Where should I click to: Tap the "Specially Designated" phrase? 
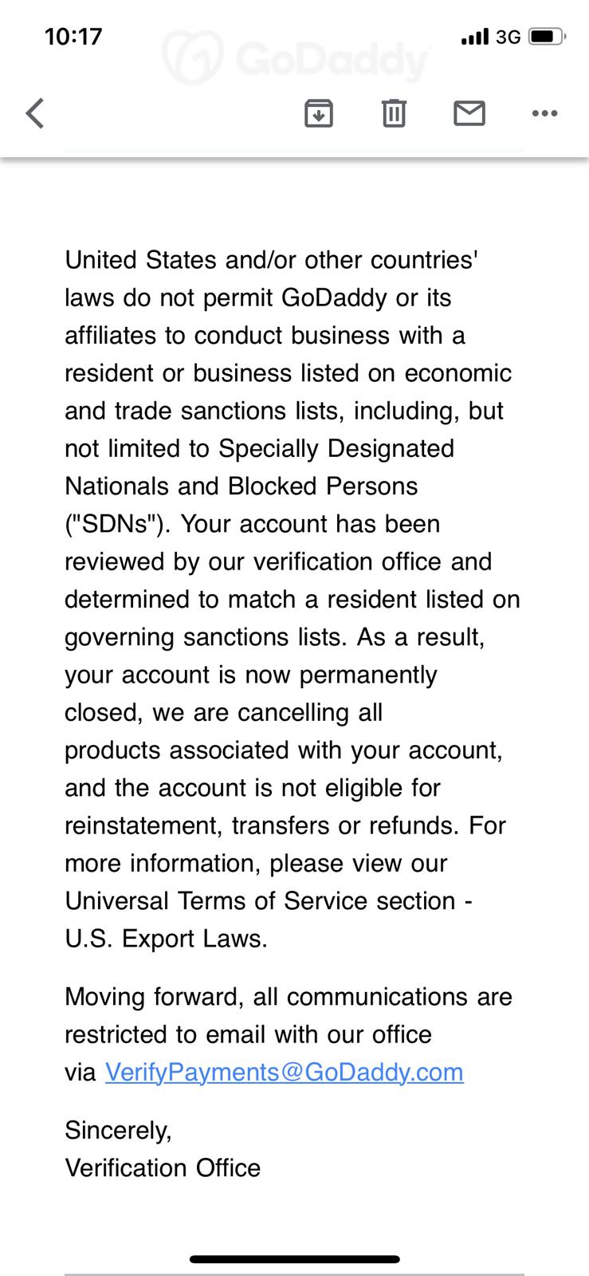(336, 448)
